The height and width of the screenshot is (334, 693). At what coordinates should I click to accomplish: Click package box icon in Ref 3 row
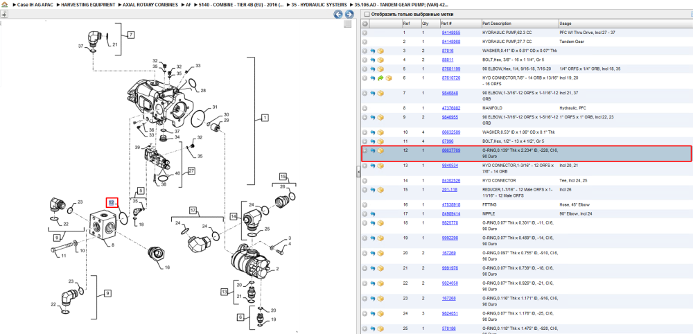tap(380, 51)
